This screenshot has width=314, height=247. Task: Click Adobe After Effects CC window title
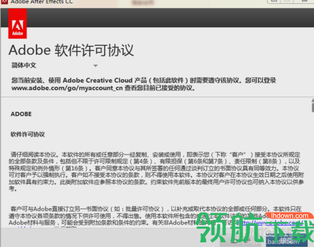42,2
